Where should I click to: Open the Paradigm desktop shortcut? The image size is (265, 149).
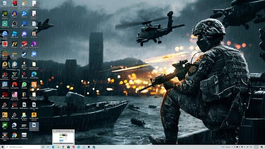point(14,126)
